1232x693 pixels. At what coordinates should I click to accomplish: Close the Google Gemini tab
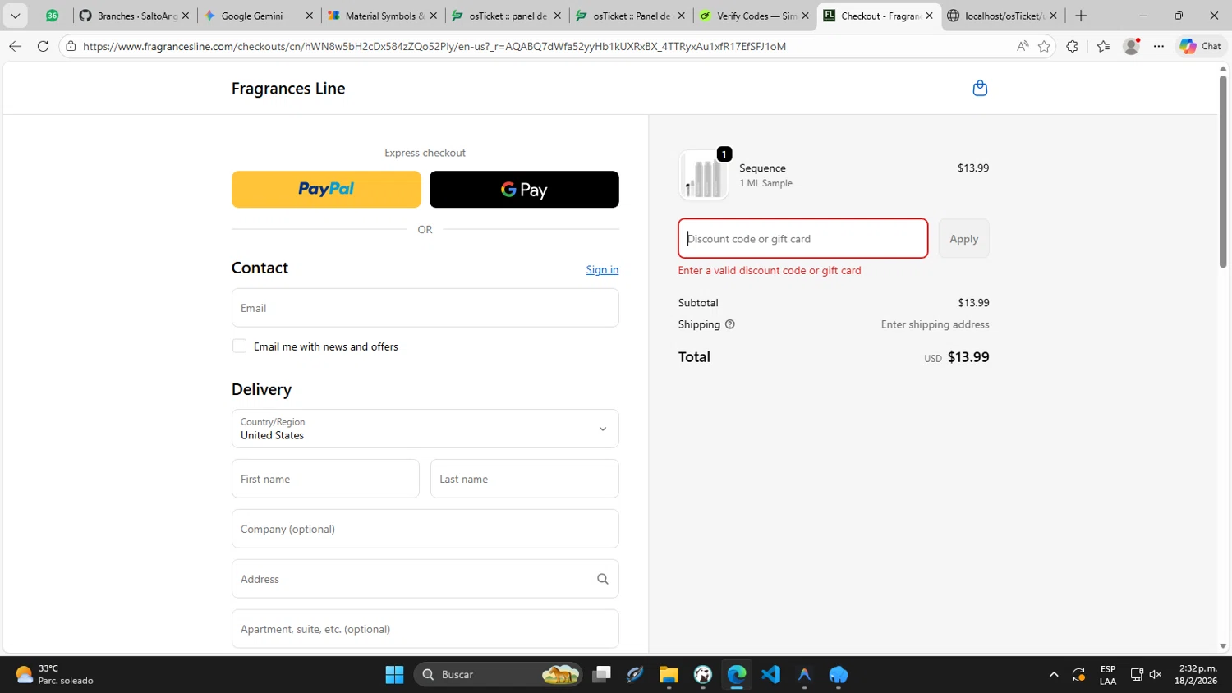click(x=309, y=16)
